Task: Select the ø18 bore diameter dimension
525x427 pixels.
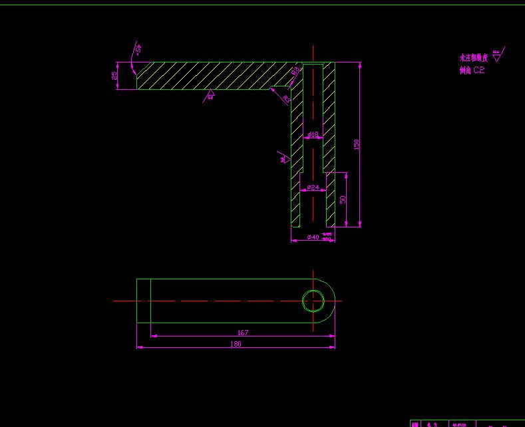Action: tap(313, 134)
